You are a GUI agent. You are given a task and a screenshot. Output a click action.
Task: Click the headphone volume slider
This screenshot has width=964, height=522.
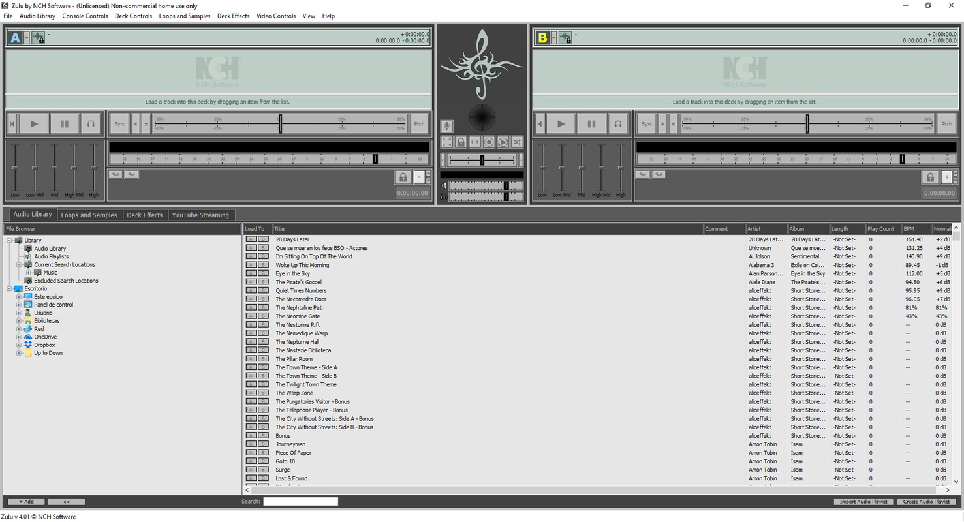click(486, 196)
